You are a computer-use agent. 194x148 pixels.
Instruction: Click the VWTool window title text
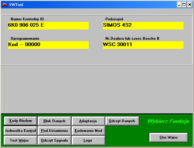[x=16, y=5]
